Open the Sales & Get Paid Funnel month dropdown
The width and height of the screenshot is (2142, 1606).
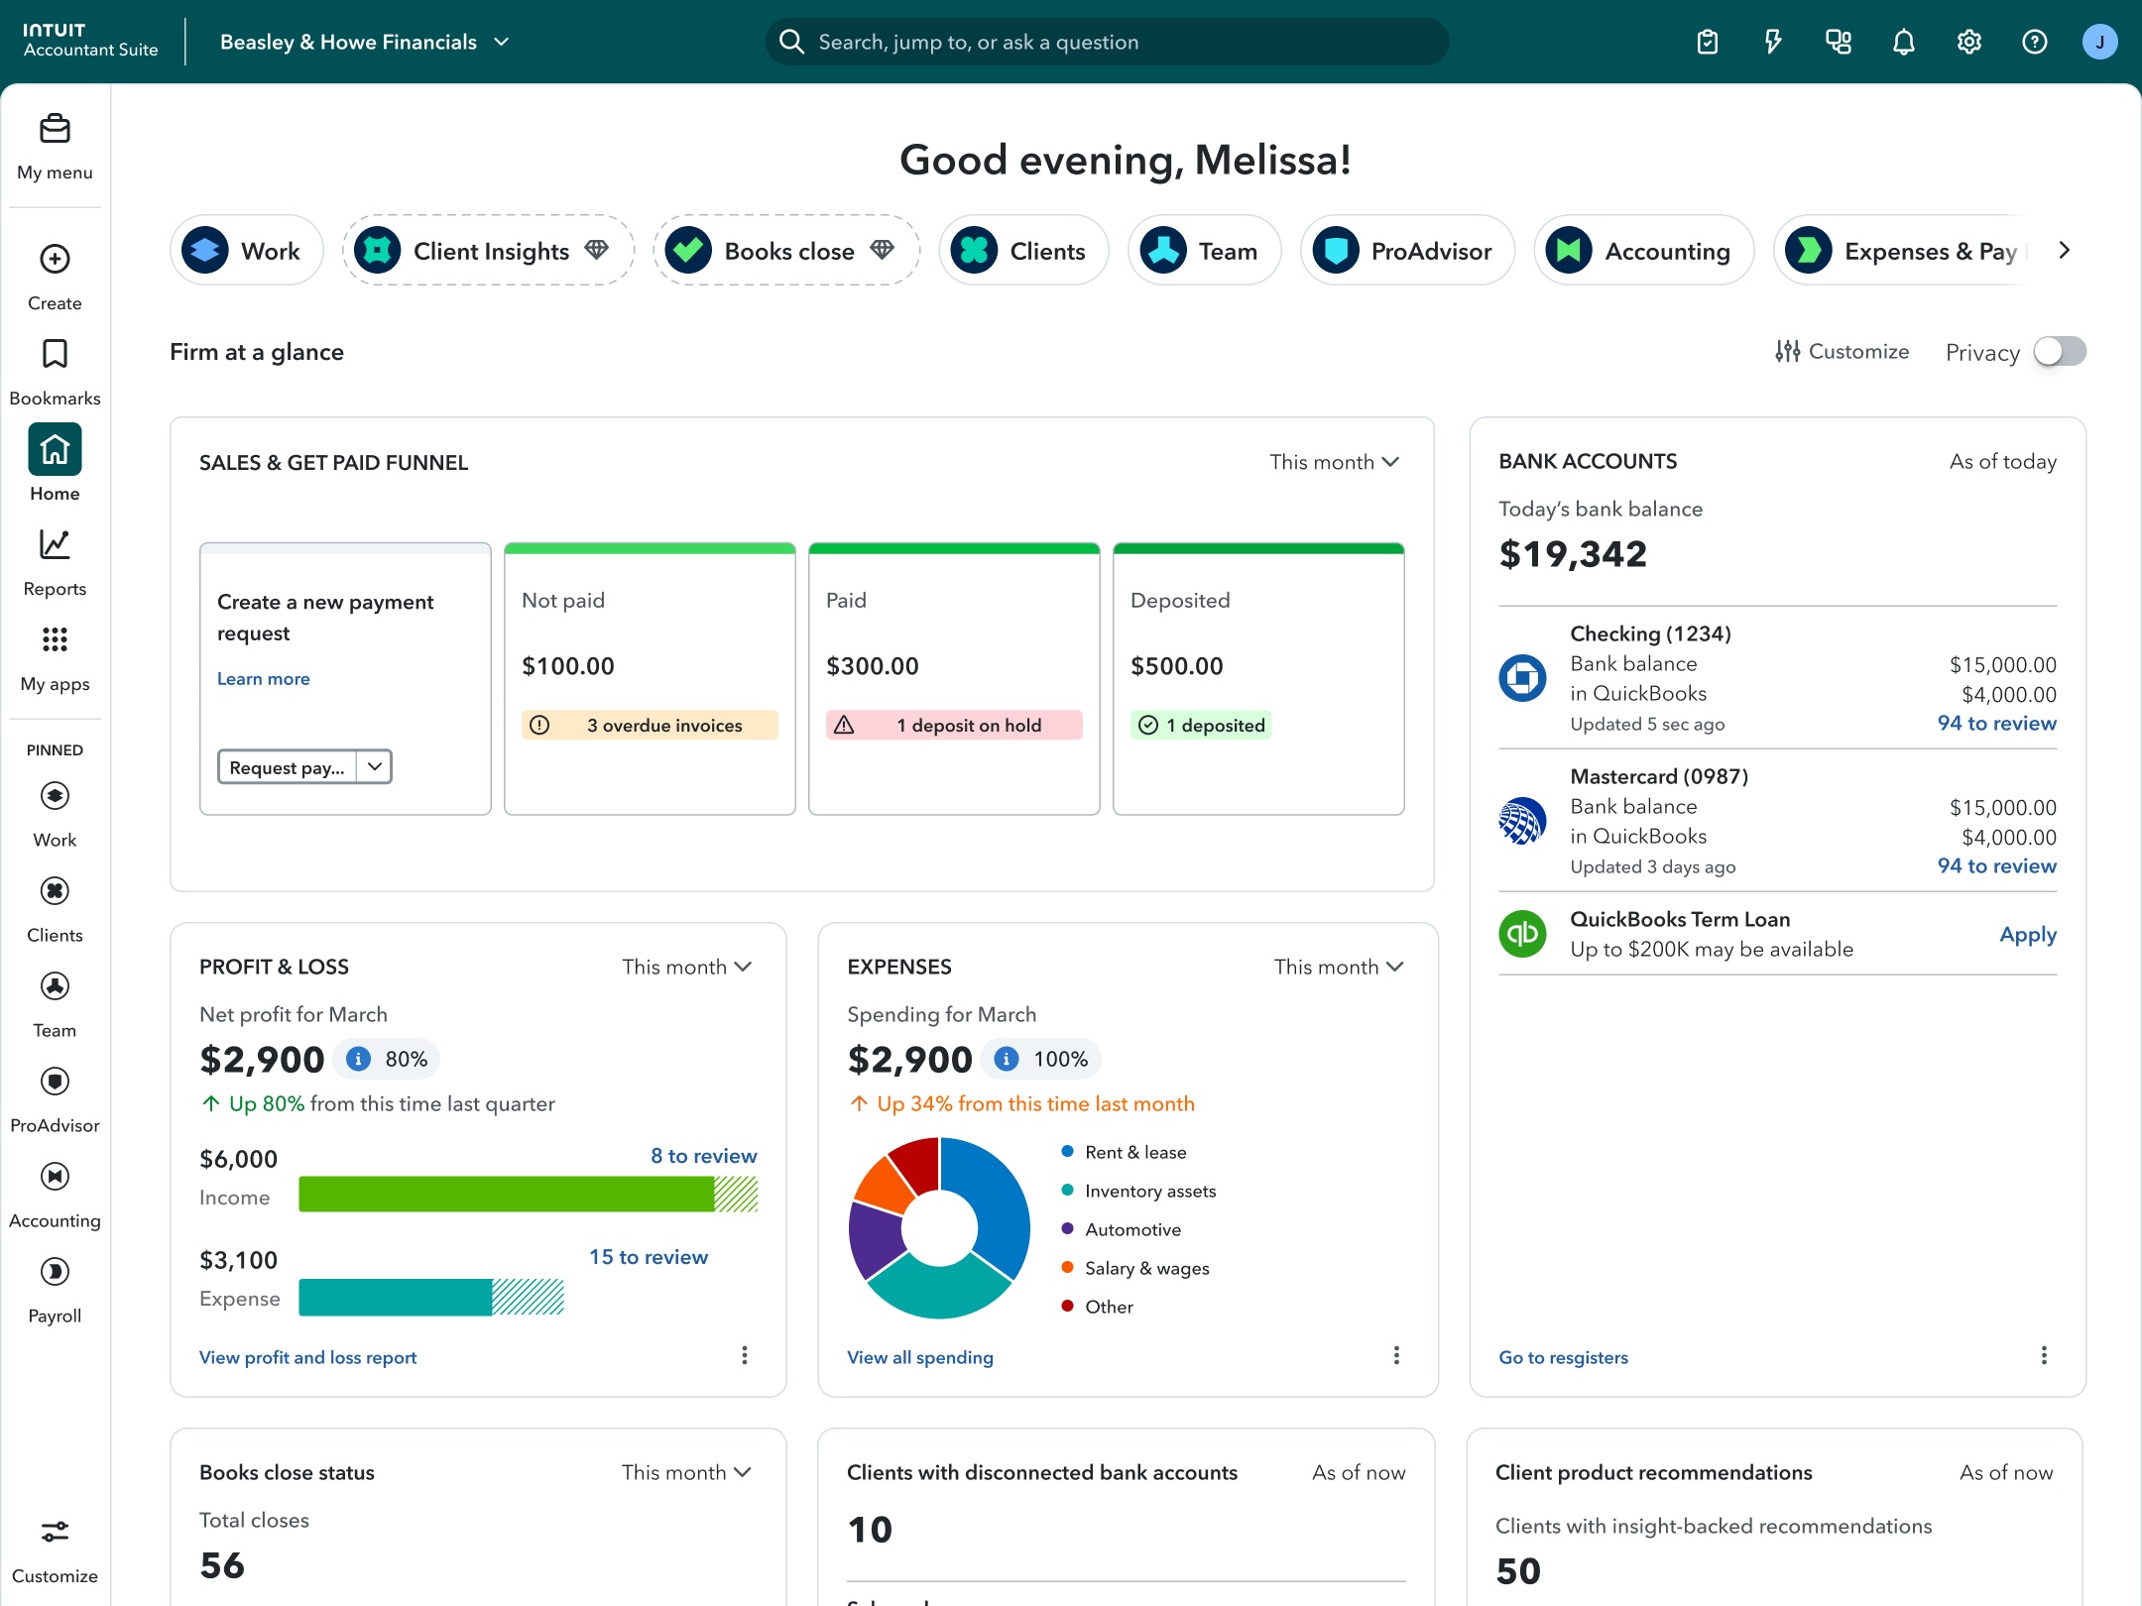tap(1334, 461)
